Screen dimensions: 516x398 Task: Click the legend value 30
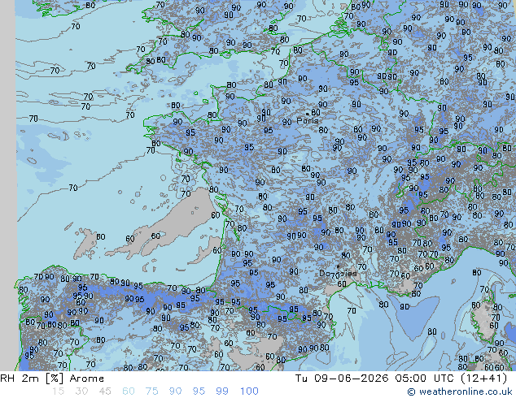[x=81, y=392]
